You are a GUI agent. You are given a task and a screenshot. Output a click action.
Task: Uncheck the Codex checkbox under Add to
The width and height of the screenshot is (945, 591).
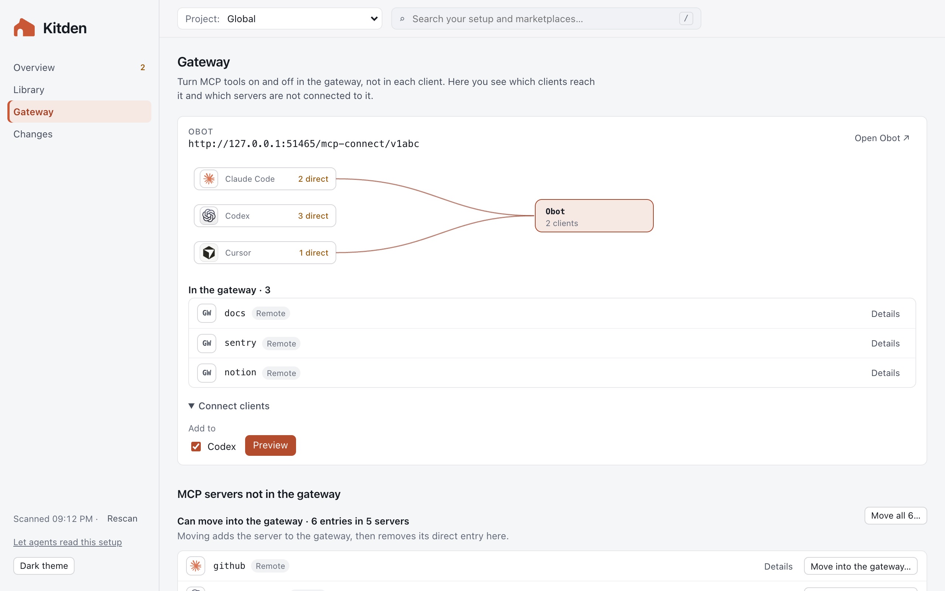[x=196, y=446]
